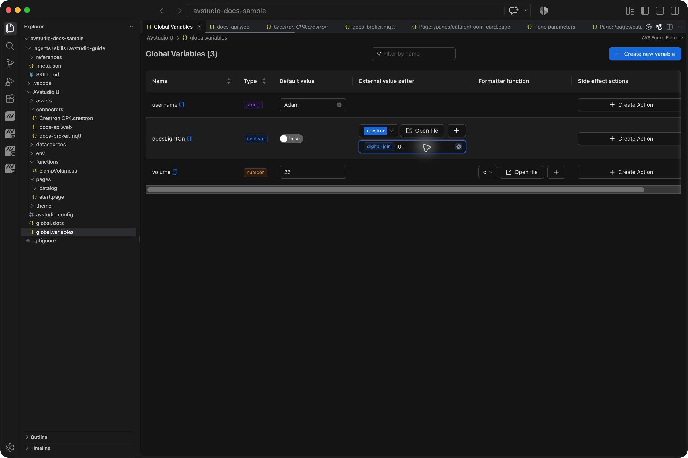Go back with the left arrow
Image resolution: width=688 pixels, height=458 pixels.
[x=163, y=11]
